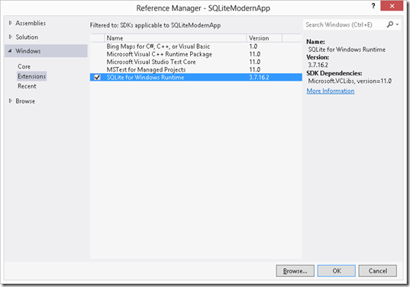The height and width of the screenshot is (287, 410).
Task: Click the Browse... button
Action: click(x=295, y=271)
